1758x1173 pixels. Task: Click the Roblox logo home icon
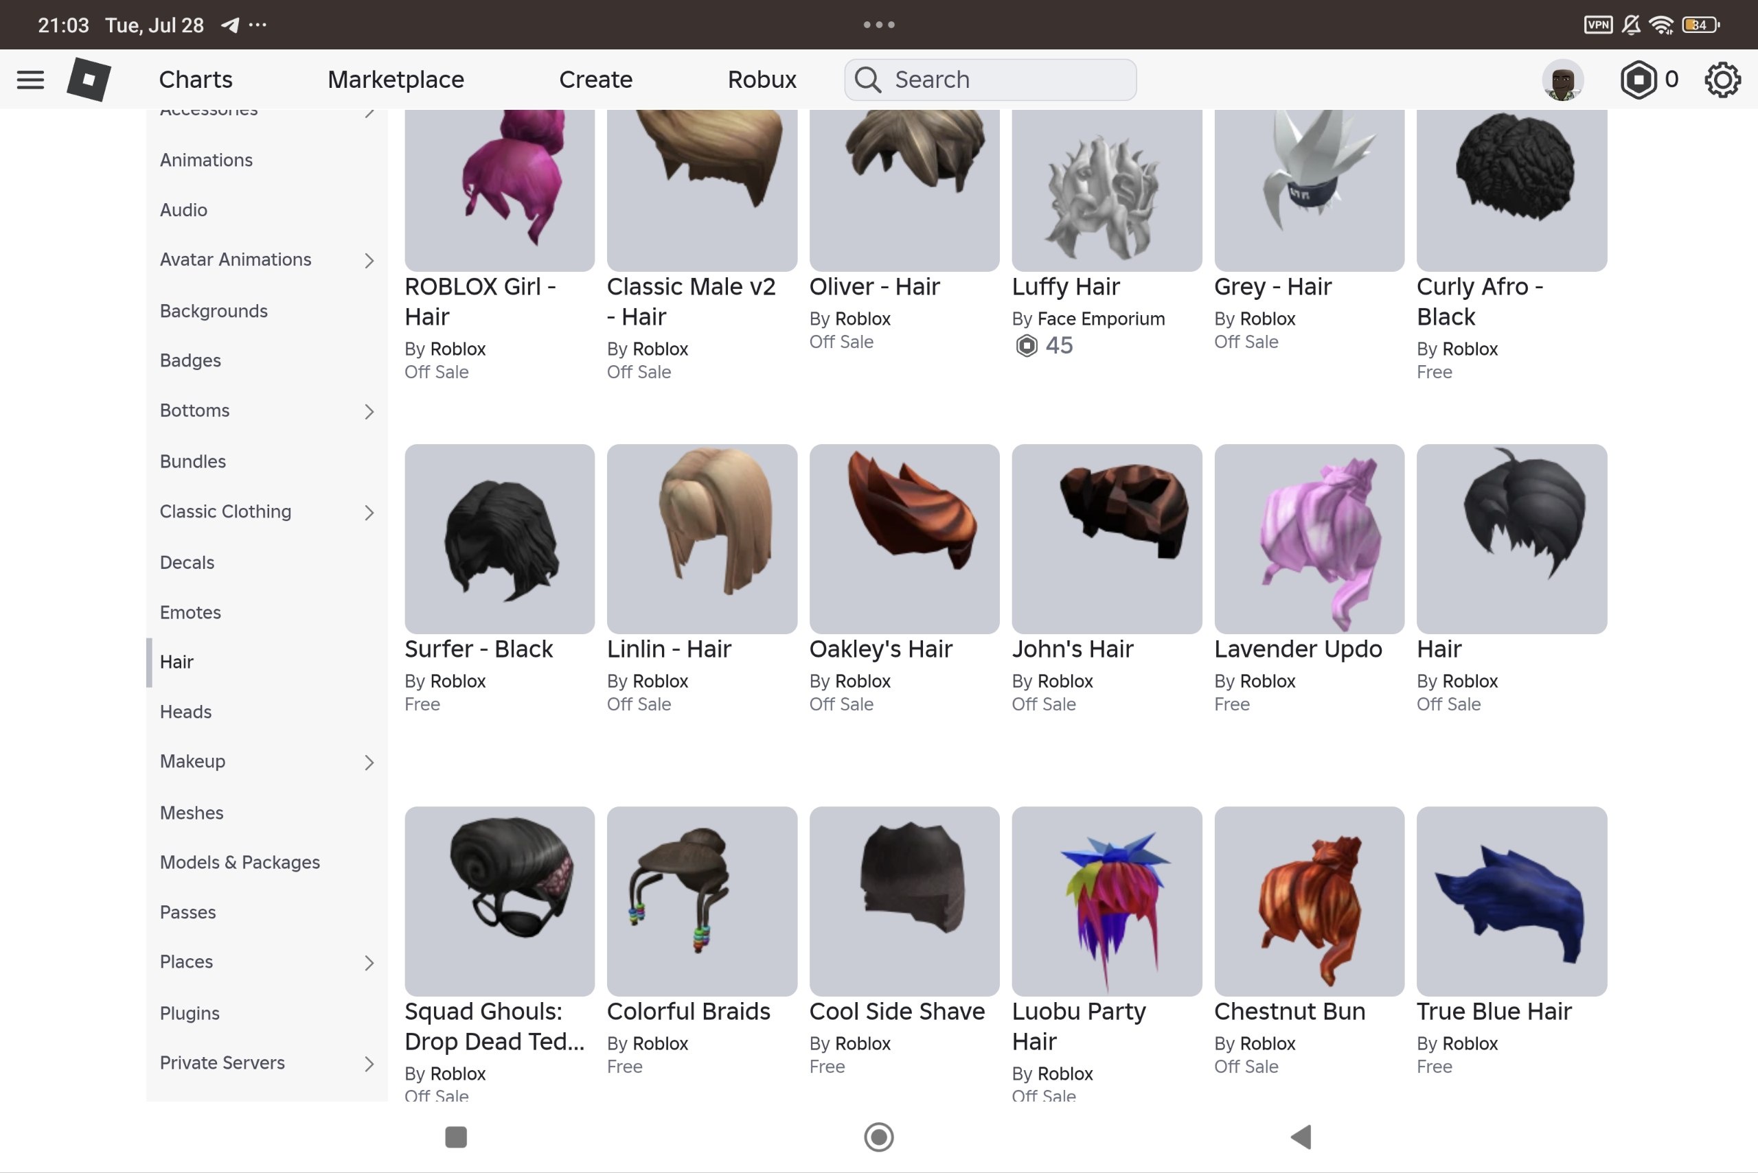point(89,80)
